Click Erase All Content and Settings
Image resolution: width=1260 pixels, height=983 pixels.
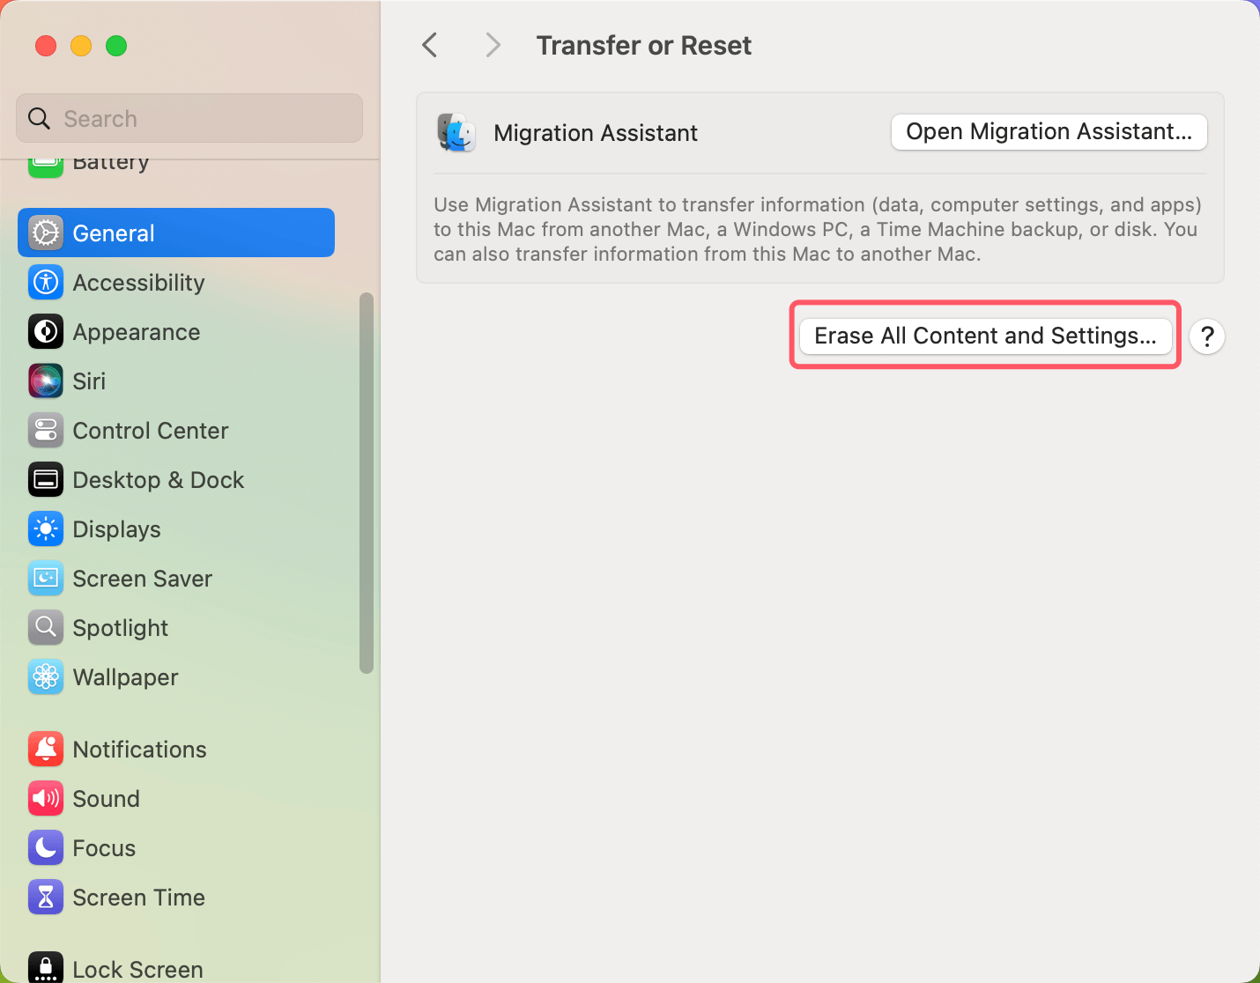pos(984,336)
